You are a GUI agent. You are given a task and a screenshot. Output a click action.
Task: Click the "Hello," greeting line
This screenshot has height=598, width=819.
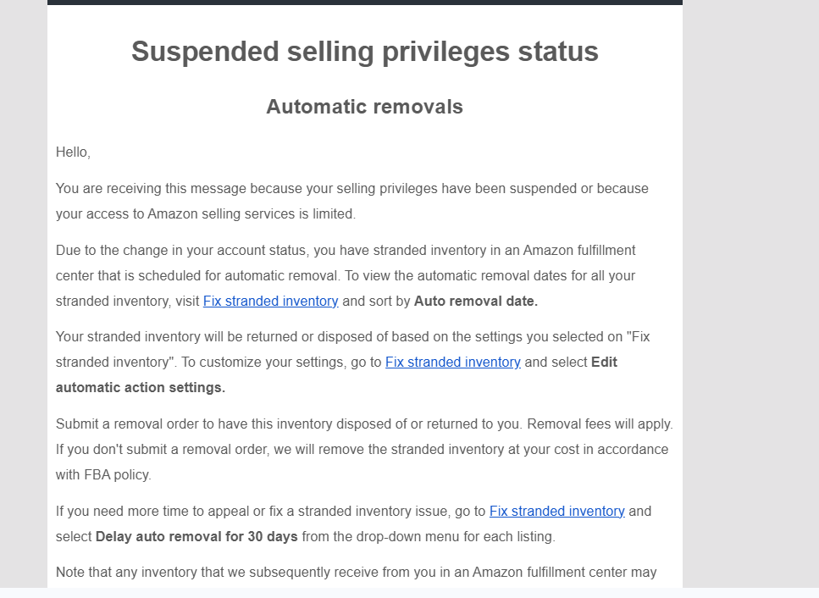[x=73, y=152]
